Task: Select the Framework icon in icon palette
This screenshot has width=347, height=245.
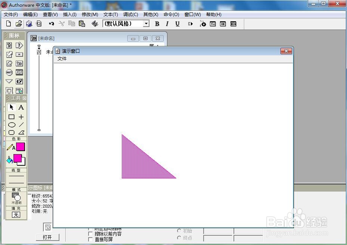Action: 9,91
